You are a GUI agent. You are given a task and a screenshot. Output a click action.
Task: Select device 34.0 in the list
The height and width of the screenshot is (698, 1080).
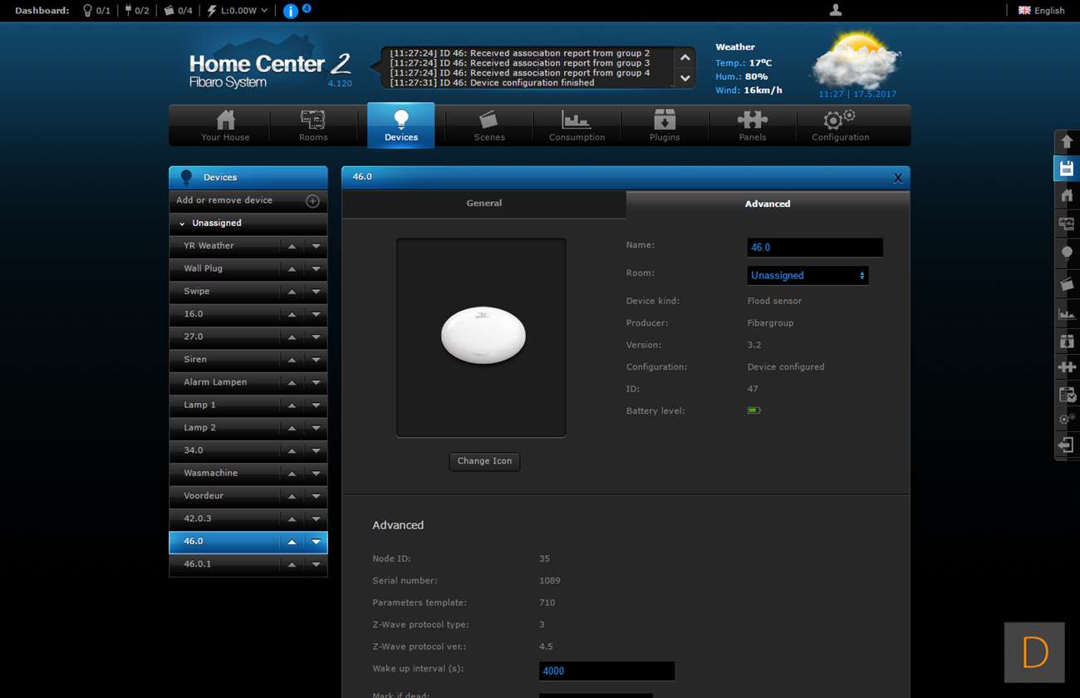point(194,450)
